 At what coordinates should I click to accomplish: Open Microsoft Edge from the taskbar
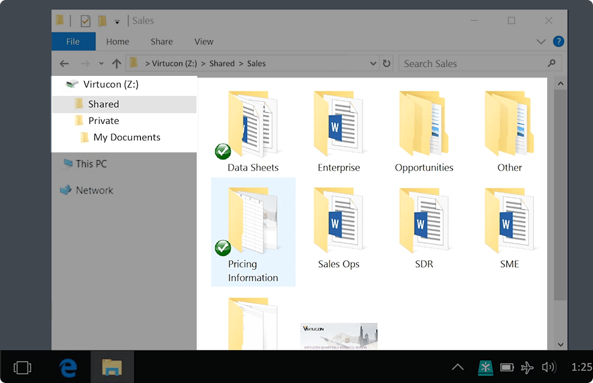68,367
